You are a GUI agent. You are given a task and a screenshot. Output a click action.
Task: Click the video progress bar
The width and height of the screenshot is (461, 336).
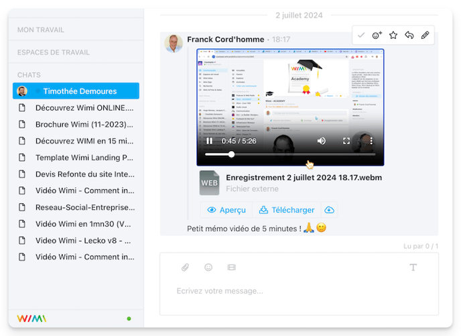289,154
